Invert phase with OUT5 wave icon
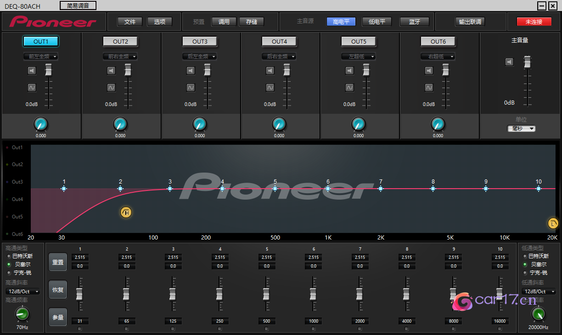This screenshot has width=562, height=335. [349, 87]
